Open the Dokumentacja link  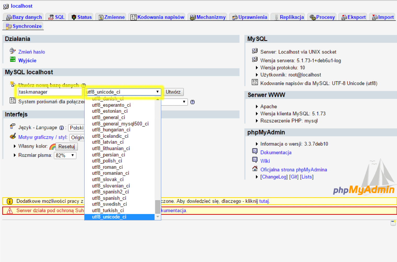[276, 153]
